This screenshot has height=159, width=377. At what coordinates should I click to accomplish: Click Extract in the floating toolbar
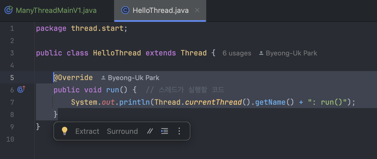(x=87, y=131)
